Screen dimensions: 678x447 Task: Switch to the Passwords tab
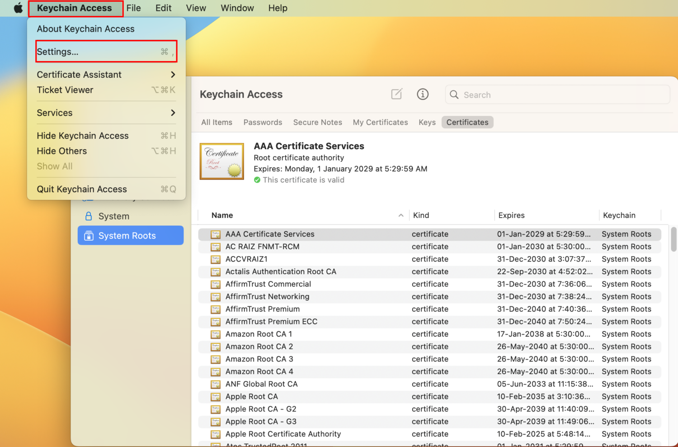(x=263, y=122)
